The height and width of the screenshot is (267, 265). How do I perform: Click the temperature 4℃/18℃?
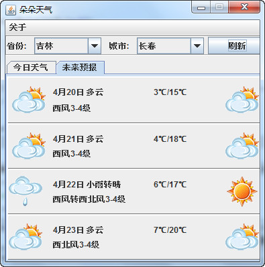[170, 139]
